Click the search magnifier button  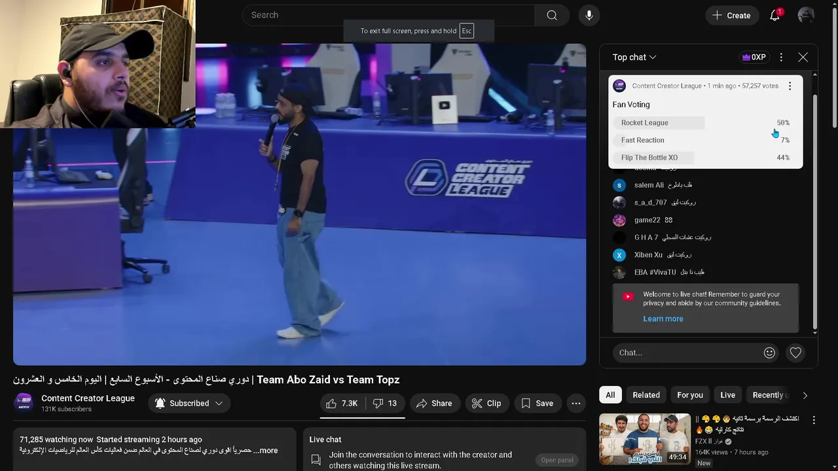(x=552, y=15)
